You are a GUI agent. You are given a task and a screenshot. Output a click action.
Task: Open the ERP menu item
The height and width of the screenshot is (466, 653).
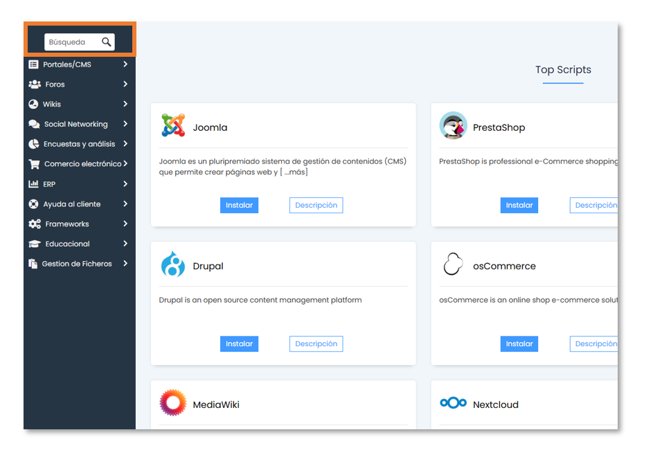(80, 184)
